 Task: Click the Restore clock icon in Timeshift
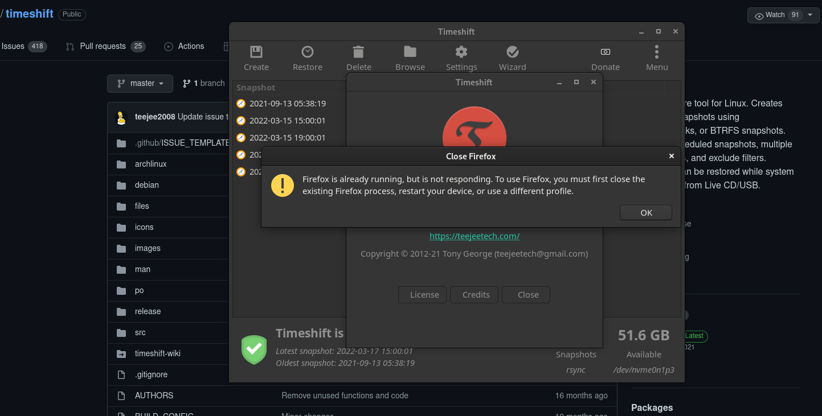coord(308,52)
